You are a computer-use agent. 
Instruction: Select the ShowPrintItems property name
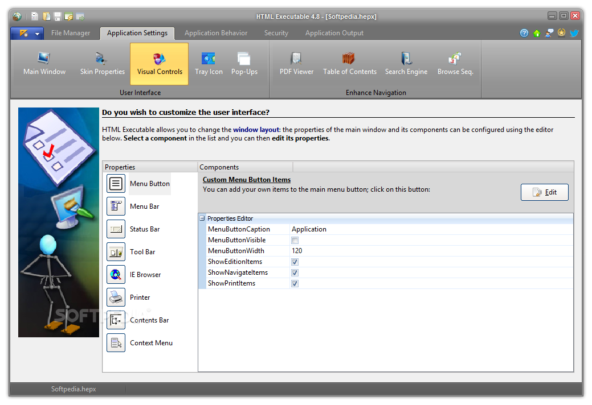(231, 284)
